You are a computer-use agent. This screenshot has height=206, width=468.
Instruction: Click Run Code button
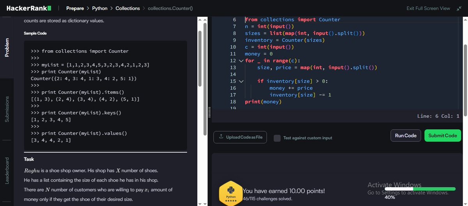click(406, 136)
